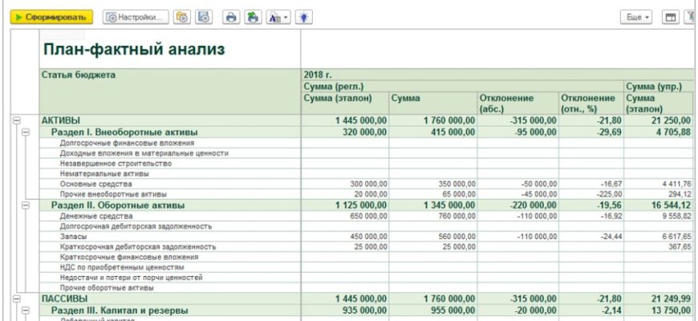
Task: Click the print preview icon
Action: 253,16
